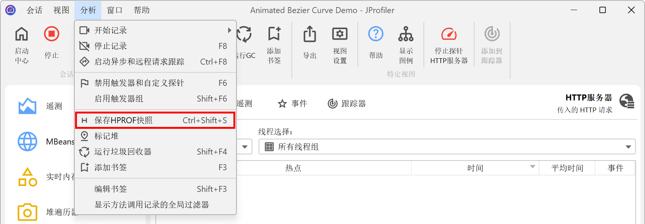
Task: Switch to the 跟踪器 tab
Action: (347, 103)
